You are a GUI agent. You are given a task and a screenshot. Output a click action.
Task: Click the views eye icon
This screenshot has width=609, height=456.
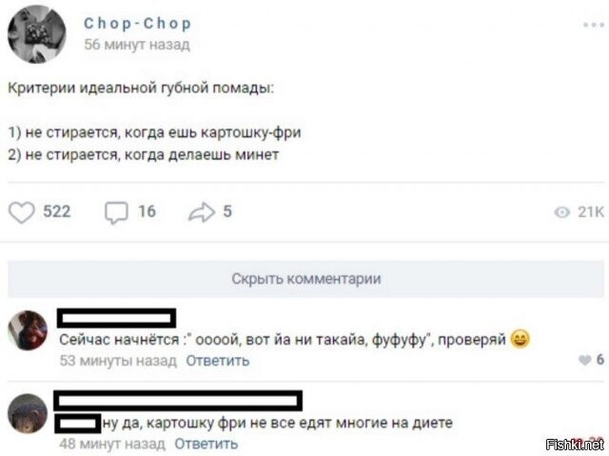tap(561, 212)
